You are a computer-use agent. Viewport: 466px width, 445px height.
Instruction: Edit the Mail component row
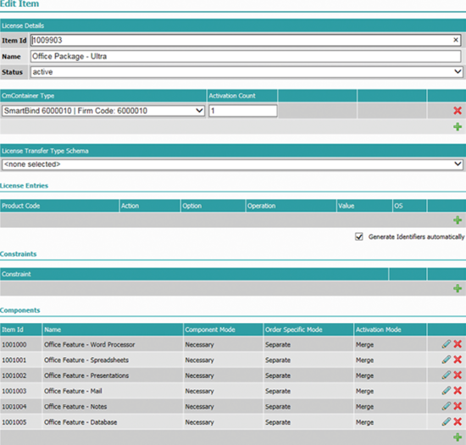click(446, 391)
